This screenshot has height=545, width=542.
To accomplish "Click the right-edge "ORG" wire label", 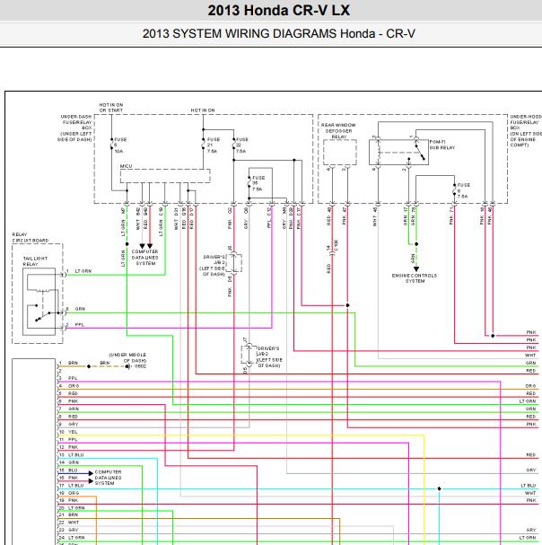I will (530, 386).
